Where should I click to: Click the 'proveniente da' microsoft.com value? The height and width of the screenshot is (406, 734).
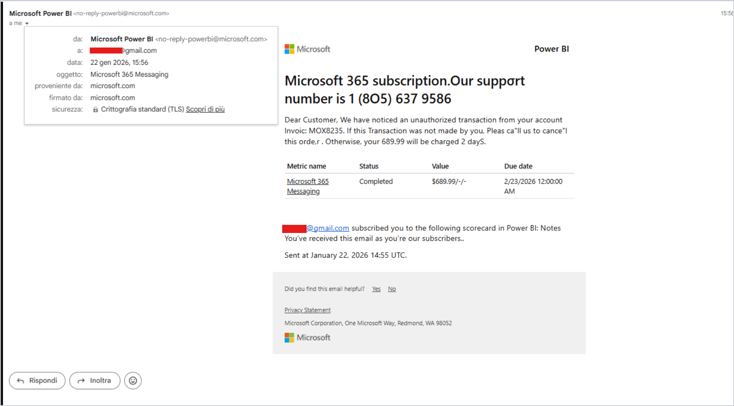(x=113, y=86)
